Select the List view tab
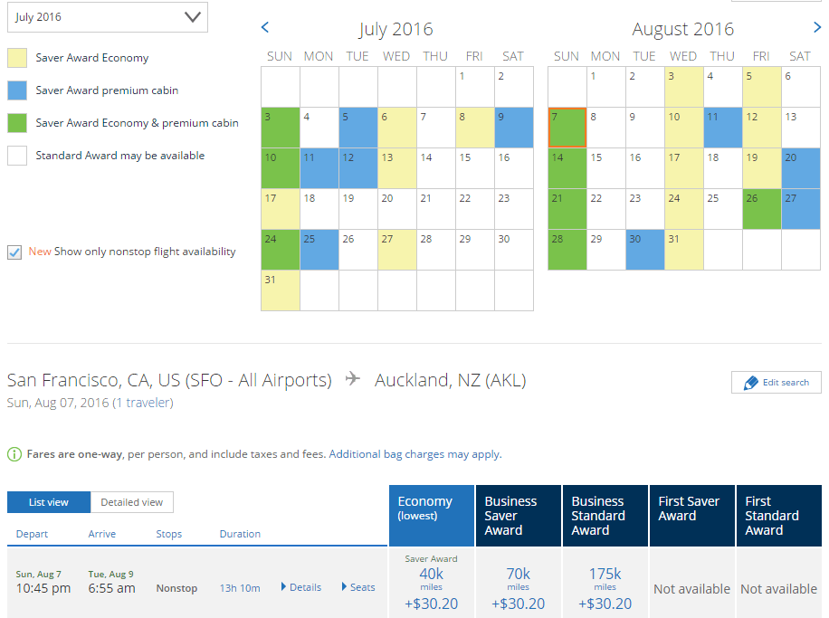This screenshot has width=829, height=618. click(x=49, y=502)
